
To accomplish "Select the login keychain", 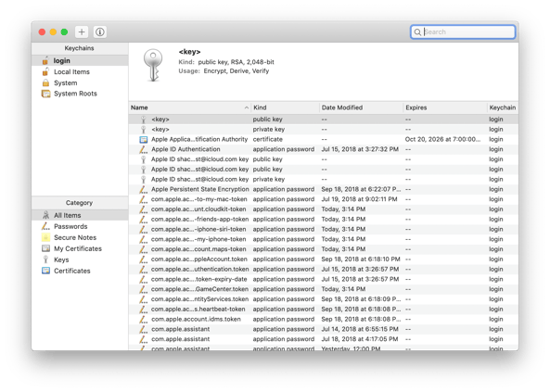I will (x=80, y=60).
